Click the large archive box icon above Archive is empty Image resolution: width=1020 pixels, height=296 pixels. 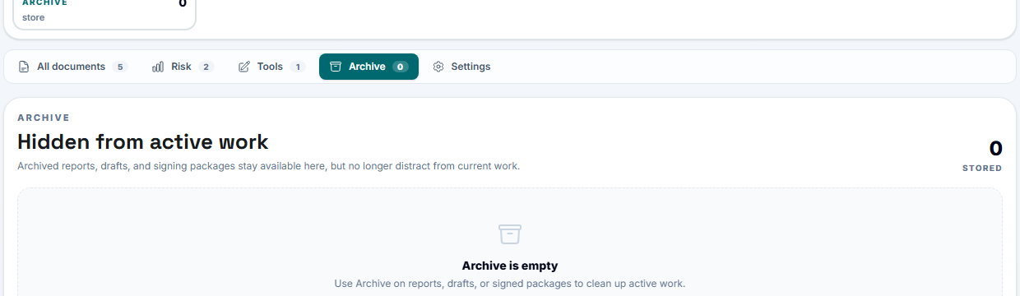pos(510,234)
